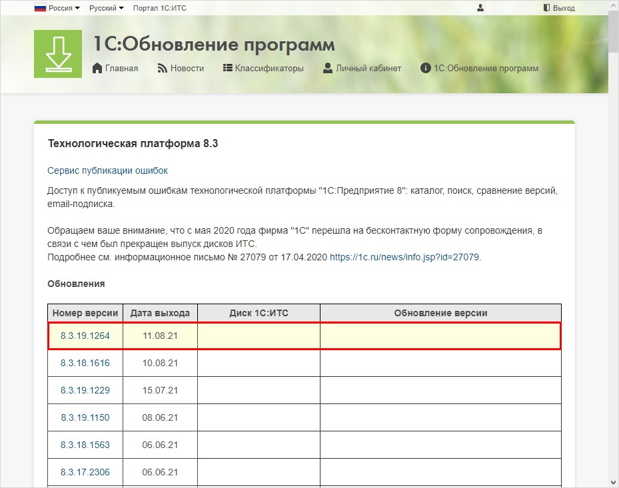Screen dimensions: 619x488
Task: Go to the Главная menu item
Action: pyautogui.click(x=121, y=69)
